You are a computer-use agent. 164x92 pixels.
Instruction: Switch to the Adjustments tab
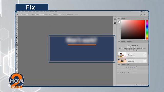129,41
